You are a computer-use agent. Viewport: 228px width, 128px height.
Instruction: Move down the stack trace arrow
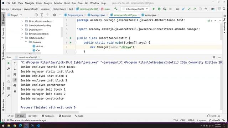[x=15, y=69]
